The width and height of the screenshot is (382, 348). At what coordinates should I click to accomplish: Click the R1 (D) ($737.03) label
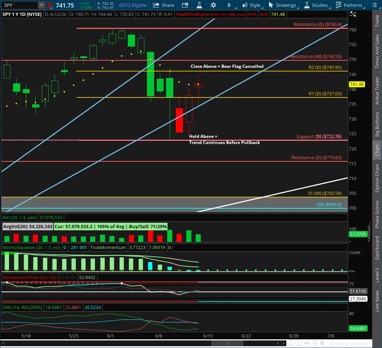click(x=325, y=93)
